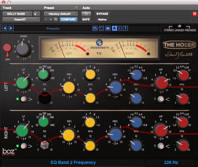Click the LEFT MF2 blue Q knob
Image resolution: width=198 pixels, height=167 pixels.
pos(136,98)
